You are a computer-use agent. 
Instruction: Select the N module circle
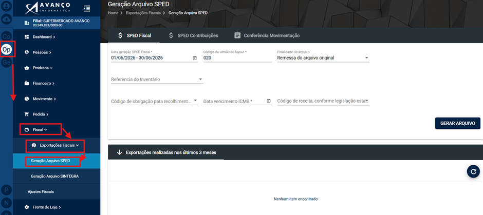7,203
